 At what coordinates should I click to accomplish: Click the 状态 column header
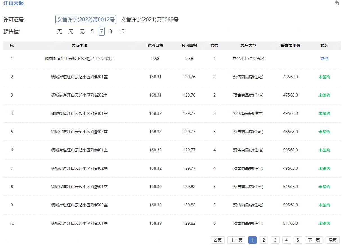(x=324, y=45)
